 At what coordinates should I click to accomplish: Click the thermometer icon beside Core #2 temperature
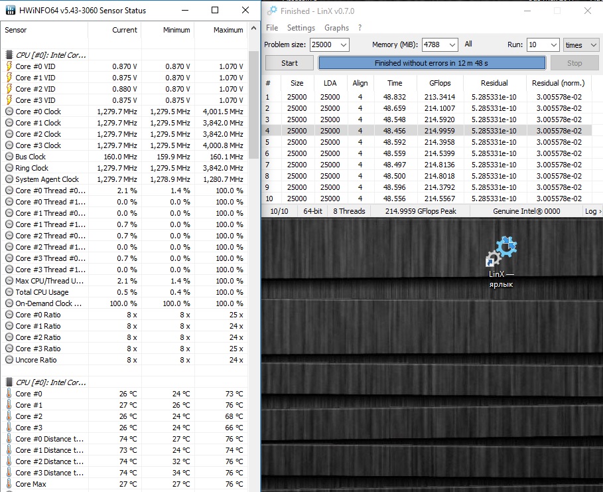click(9, 416)
